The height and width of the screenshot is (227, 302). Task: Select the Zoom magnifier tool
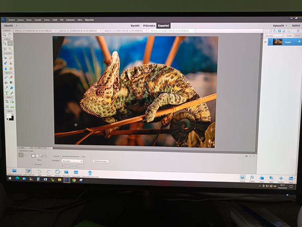click(5, 35)
